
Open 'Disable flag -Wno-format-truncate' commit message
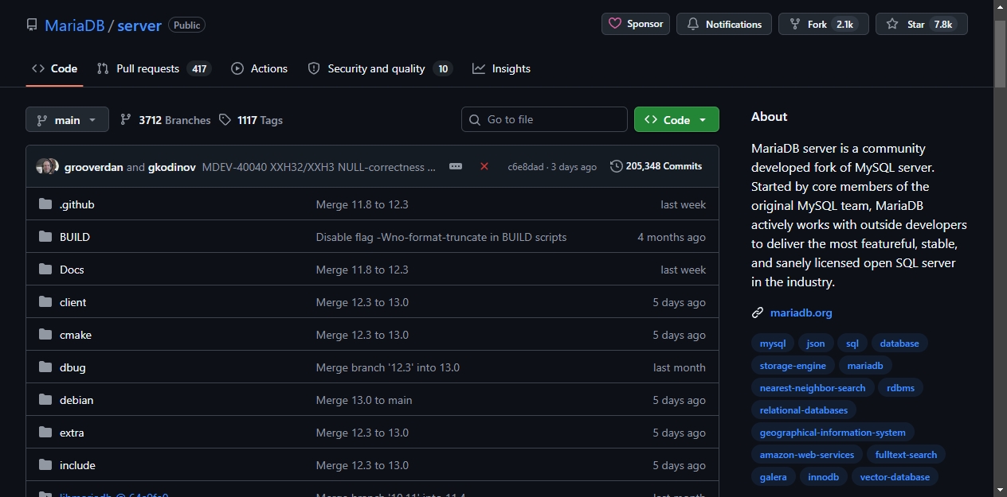click(x=441, y=237)
